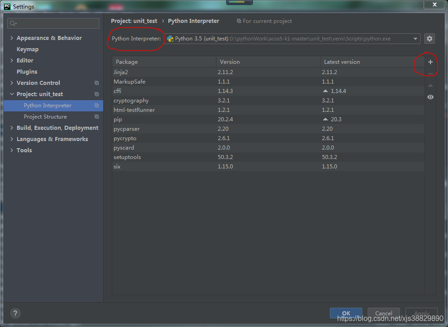Select the cryptography package row

pyautogui.click(x=268, y=100)
